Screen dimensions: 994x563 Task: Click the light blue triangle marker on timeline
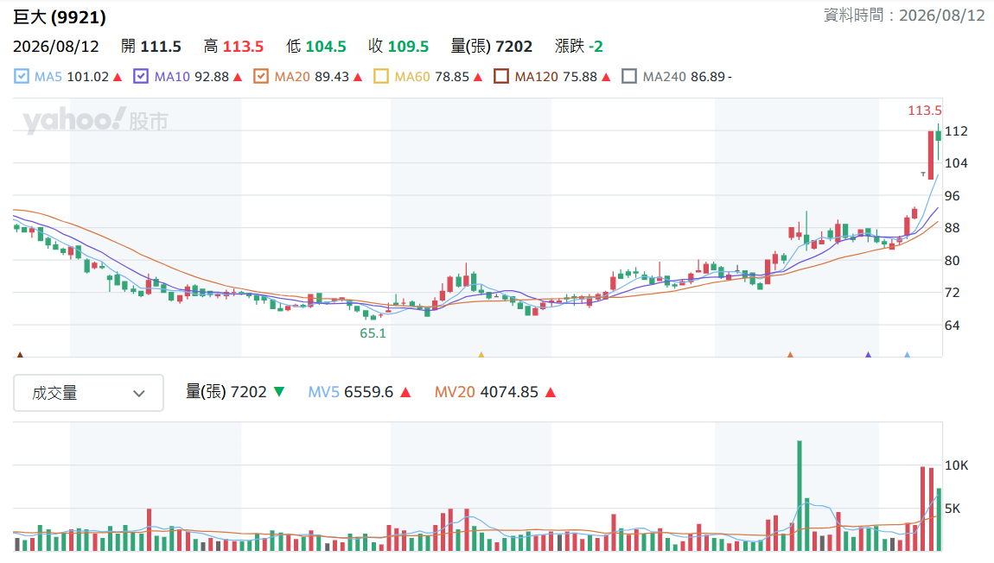(x=908, y=355)
